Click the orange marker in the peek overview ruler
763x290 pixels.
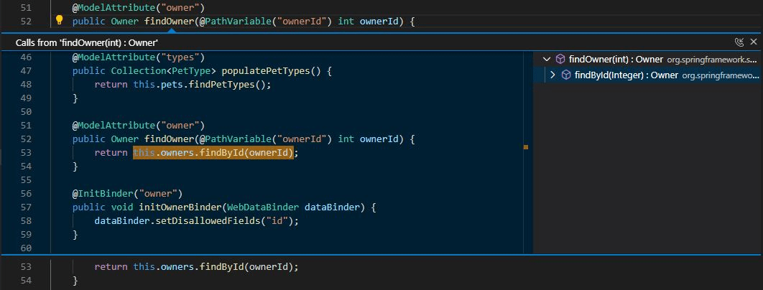coord(526,146)
